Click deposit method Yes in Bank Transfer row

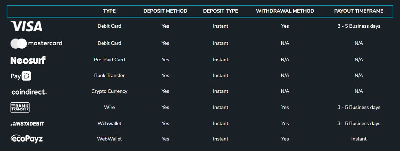click(x=165, y=107)
